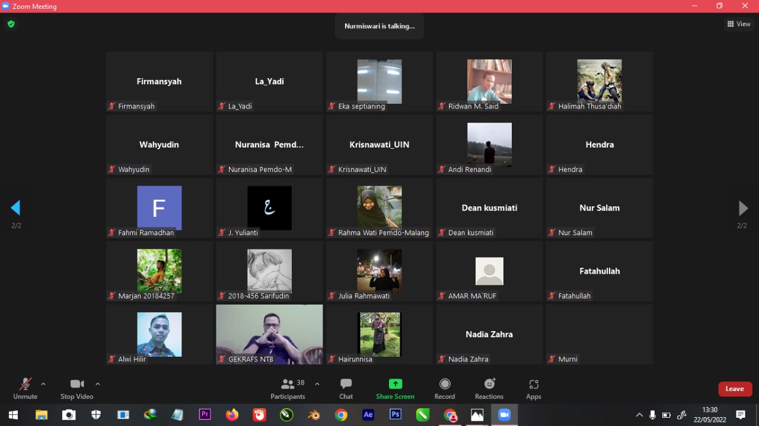
Task: Unmute the microphone
Action: [25, 389]
